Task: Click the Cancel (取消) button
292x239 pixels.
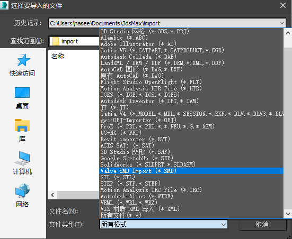Action: pyautogui.click(x=262, y=225)
